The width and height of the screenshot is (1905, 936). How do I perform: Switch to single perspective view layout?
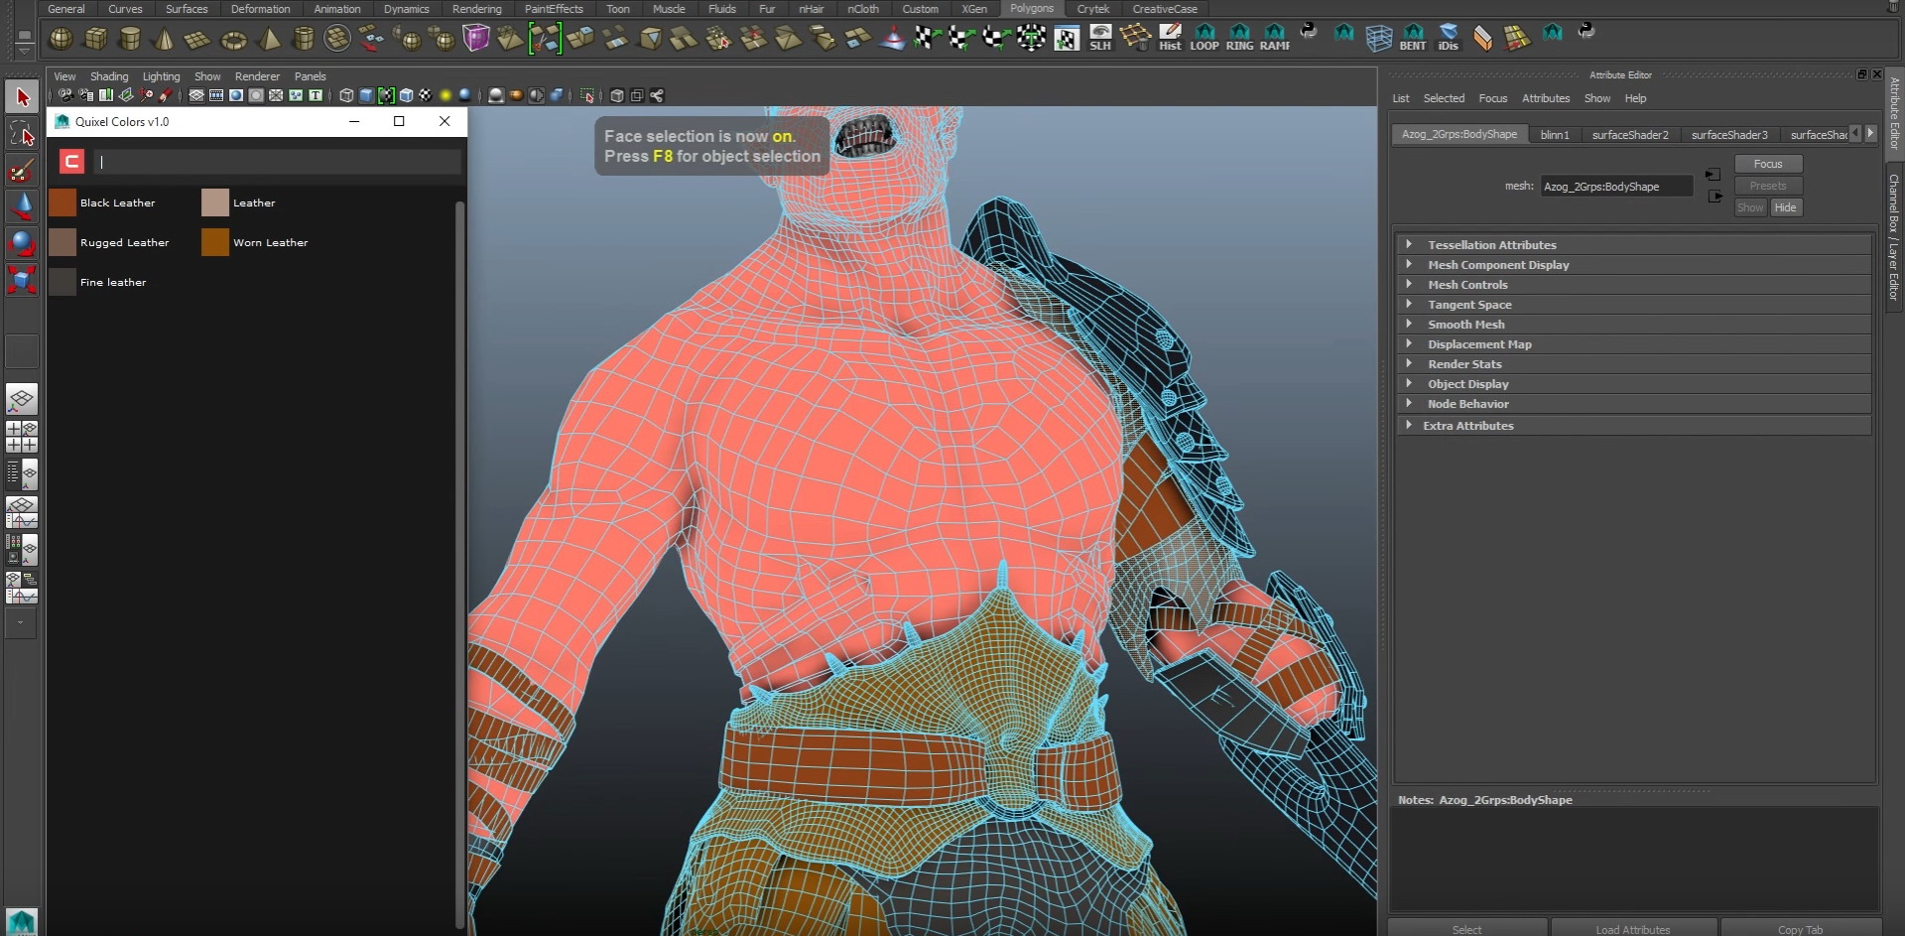tap(22, 399)
